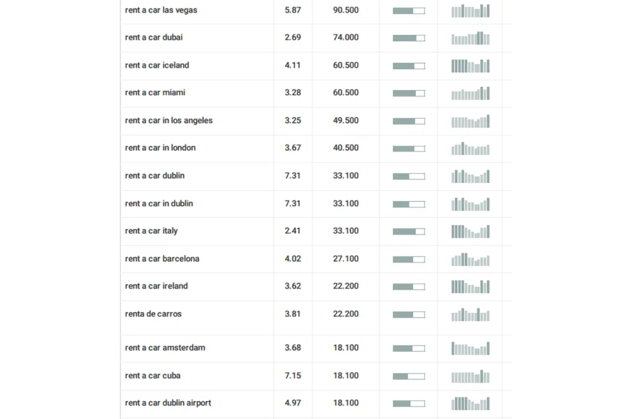The height and width of the screenshot is (419, 629).
Task: Click competition bar for 'rent a car iceland'
Action: pos(409,66)
